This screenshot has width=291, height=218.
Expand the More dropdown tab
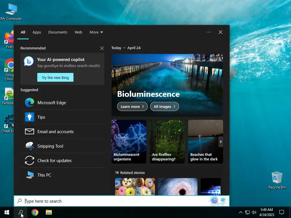pyautogui.click(x=96, y=32)
